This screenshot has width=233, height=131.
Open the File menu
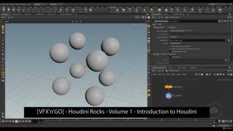3,4
